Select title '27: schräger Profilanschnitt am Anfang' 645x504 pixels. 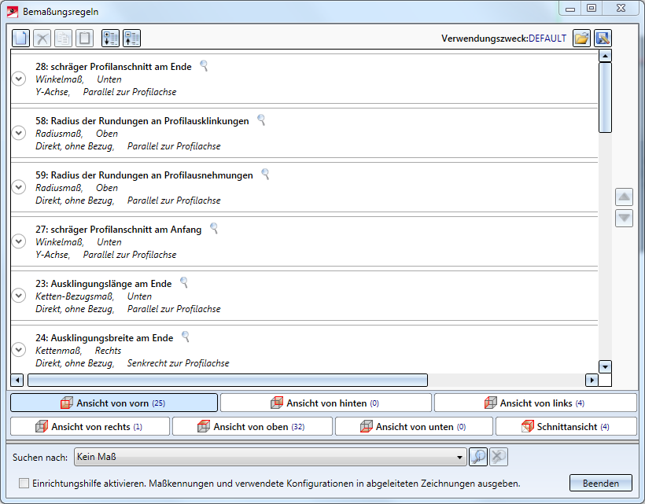[119, 230]
